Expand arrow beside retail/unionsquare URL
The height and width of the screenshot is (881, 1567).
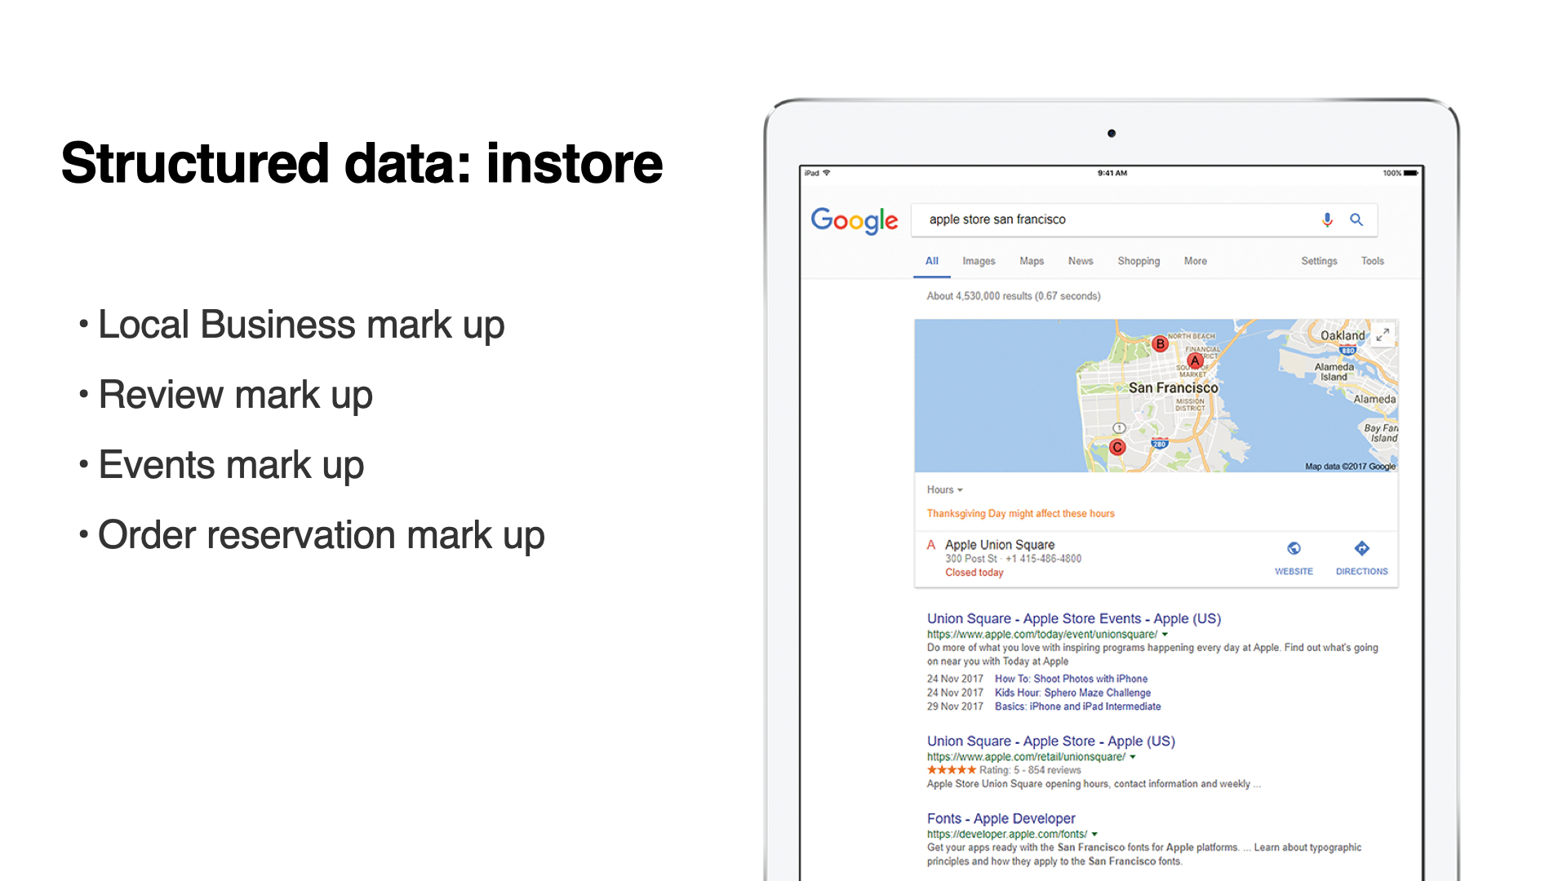pos(1133,757)
